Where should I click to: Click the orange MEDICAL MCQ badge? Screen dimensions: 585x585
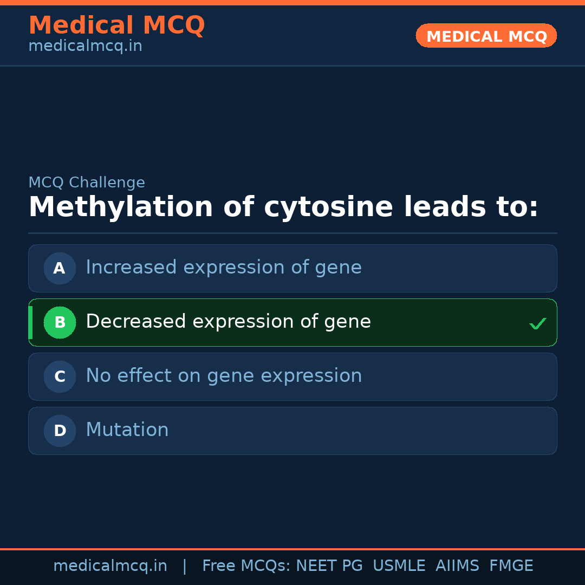(x=486, y=36)
